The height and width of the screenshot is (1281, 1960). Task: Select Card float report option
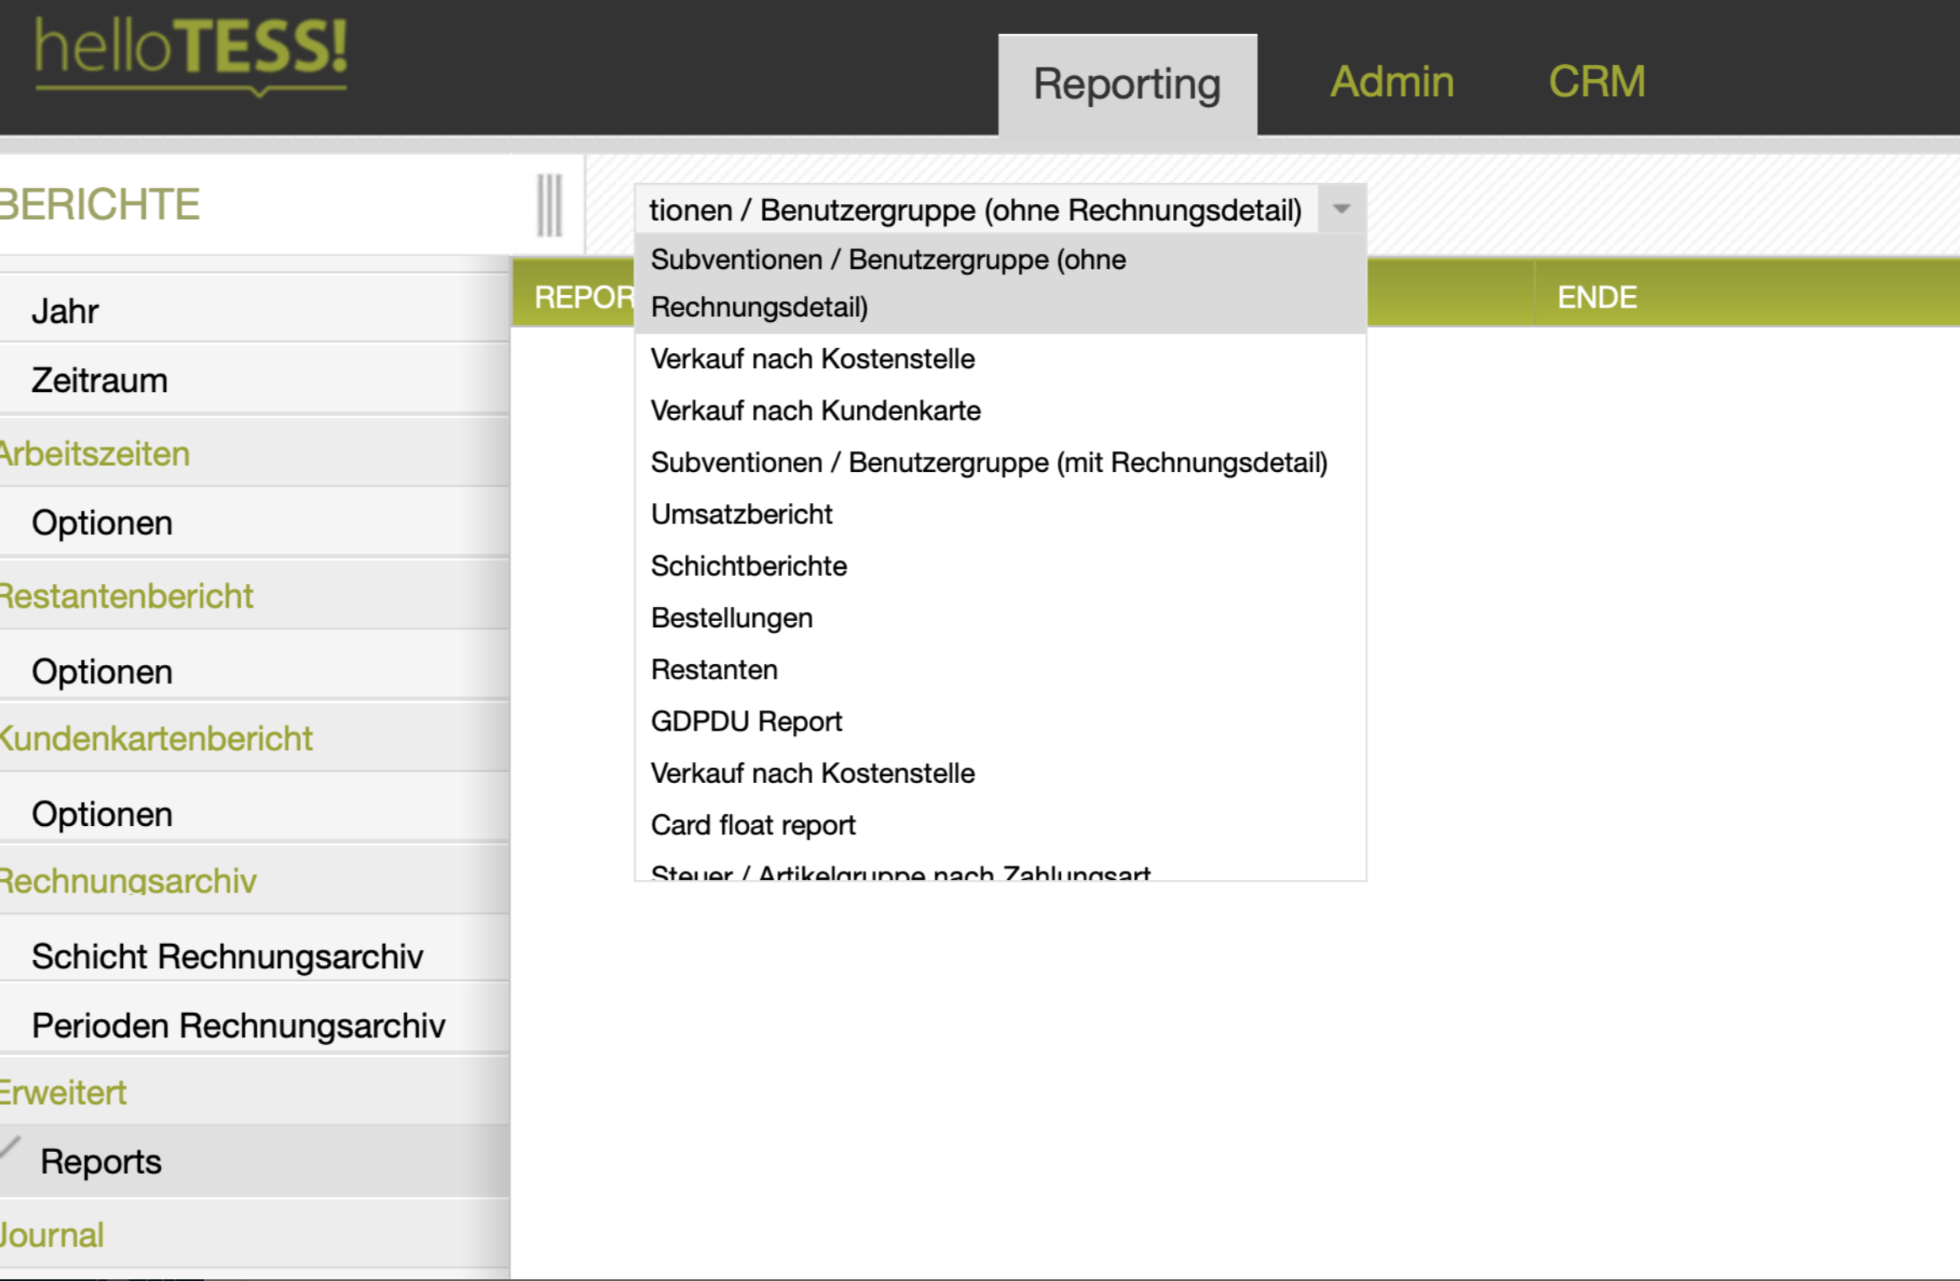[1000, 825]
